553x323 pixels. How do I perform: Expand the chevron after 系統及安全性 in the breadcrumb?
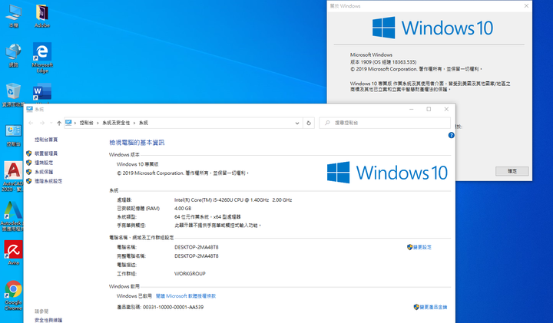coord(134,123)
